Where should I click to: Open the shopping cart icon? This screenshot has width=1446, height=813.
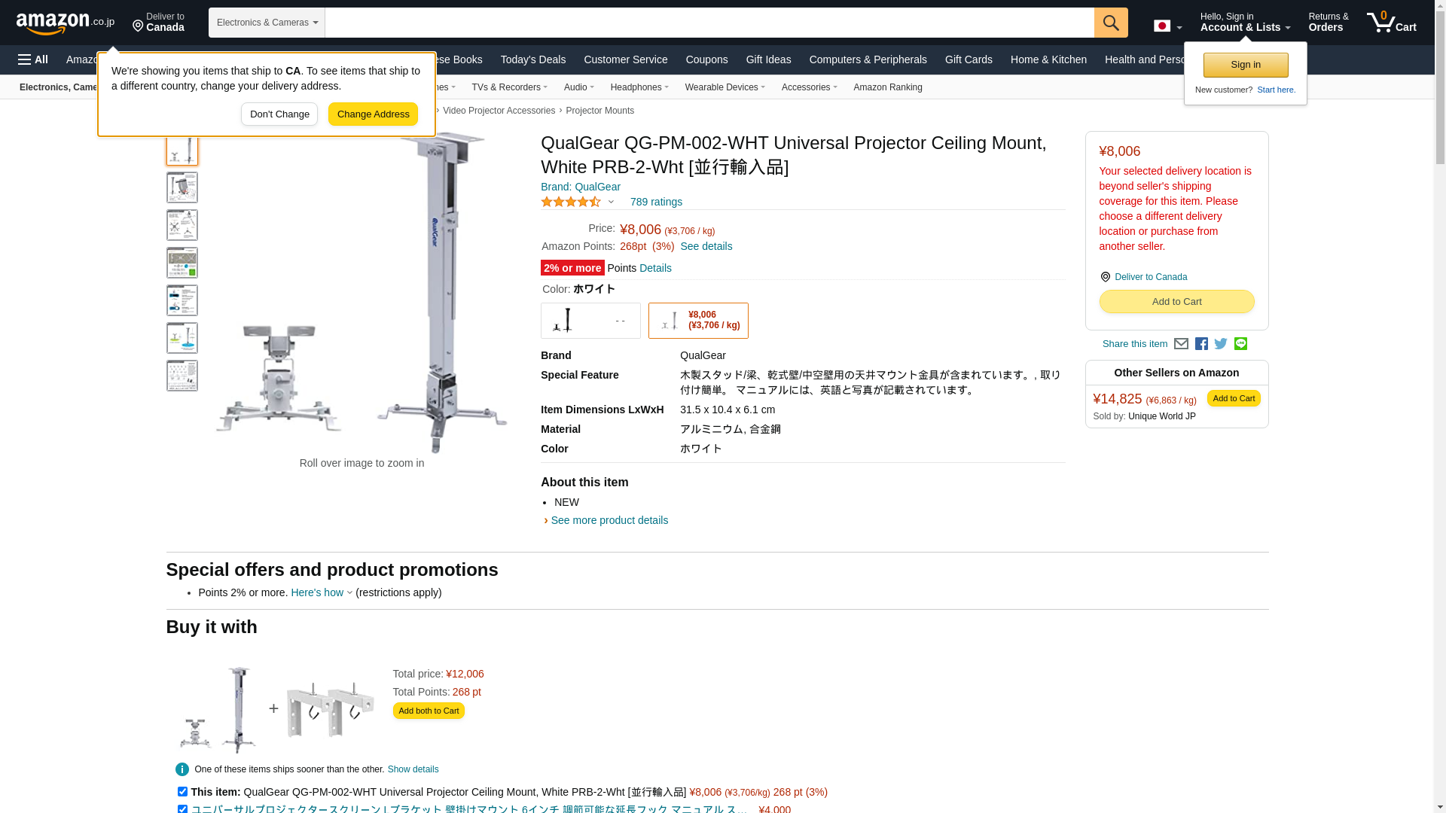click(x=1392, y=23)
